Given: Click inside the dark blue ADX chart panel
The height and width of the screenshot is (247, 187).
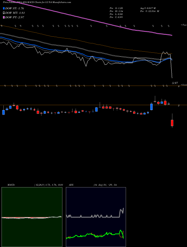Looking at the screenshot, I should [x=96, y=217].
